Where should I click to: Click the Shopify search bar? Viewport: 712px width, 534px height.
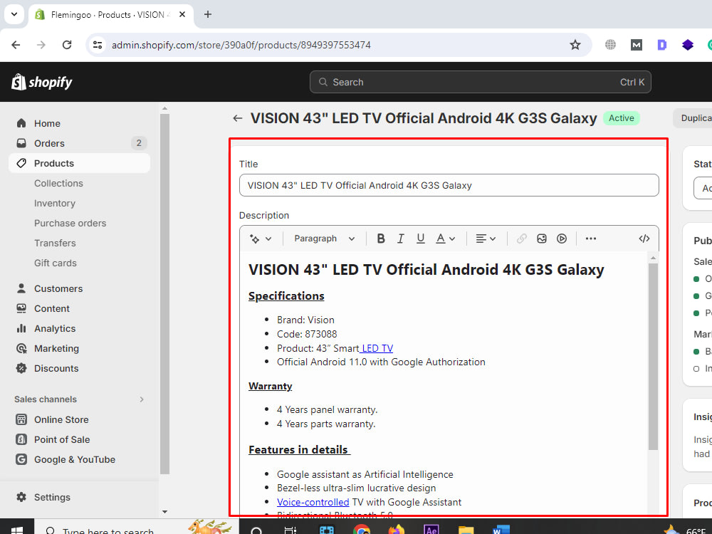481,82
